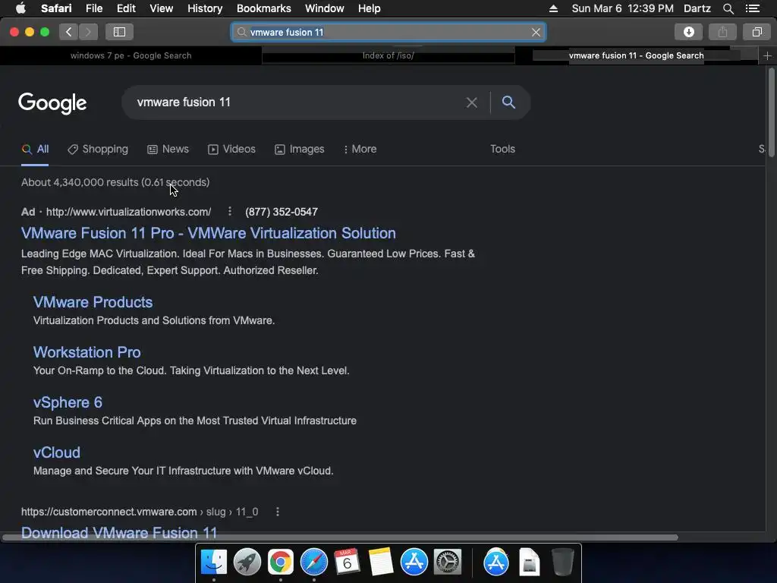
Task: Select the Shopping search filter
Action: [x=98, y=150]
